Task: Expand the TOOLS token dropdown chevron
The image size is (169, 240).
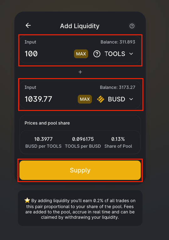Action: pyautogui.click(x=131, y=54)
